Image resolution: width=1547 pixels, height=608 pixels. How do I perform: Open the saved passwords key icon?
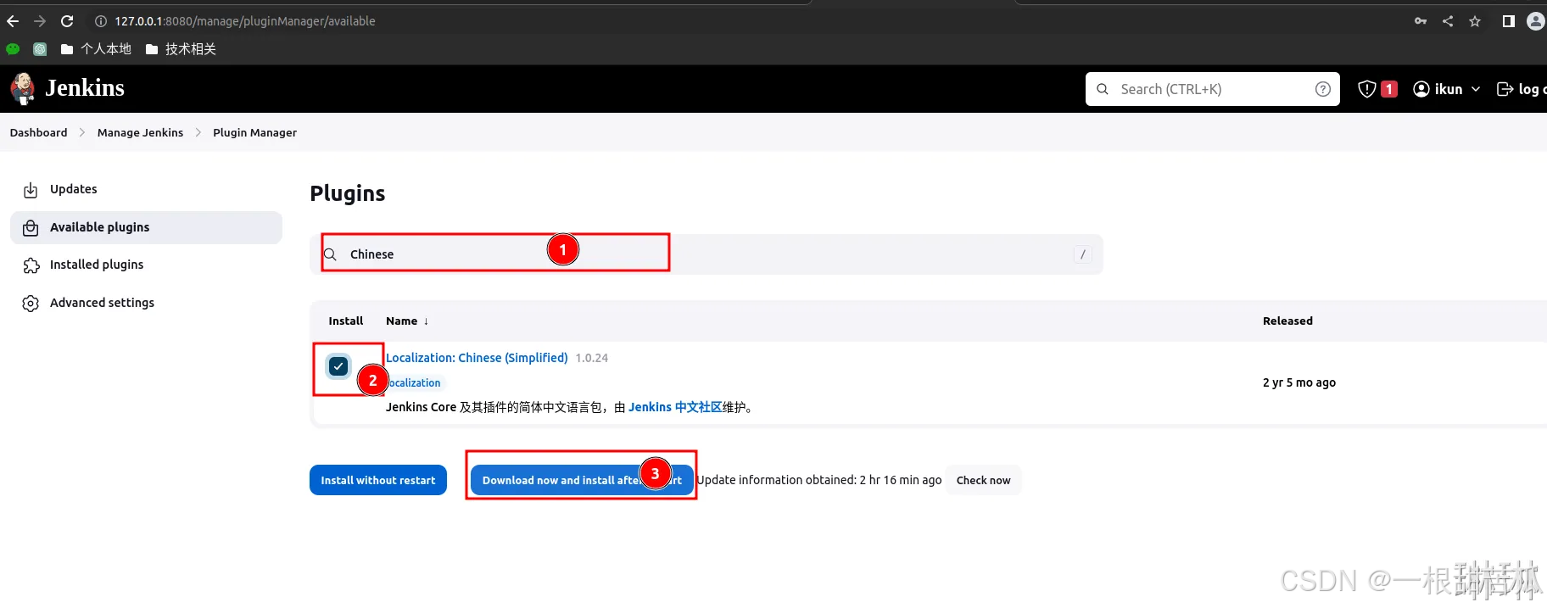click(x=1421, y=21)
